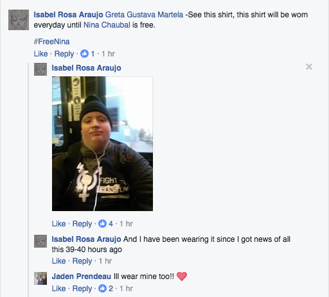Screen dimensions: 329x297
Task: Reply to the photo comment
Action: [x=82, y=224]
